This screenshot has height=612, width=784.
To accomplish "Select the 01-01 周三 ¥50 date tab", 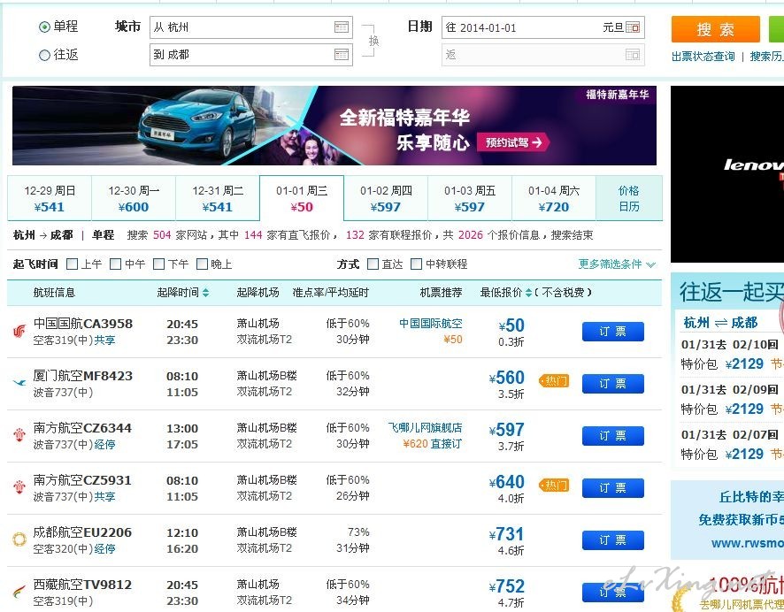I will [x=302, y=198].
